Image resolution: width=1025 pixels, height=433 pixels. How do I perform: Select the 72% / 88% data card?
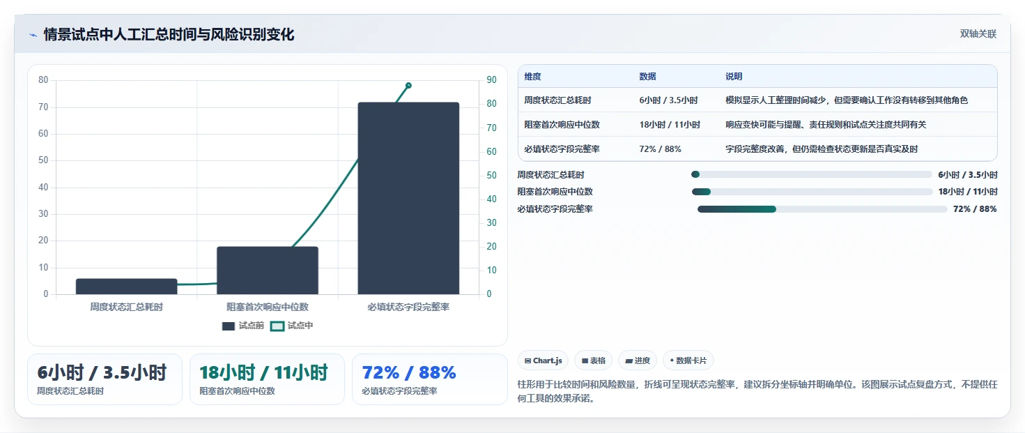[430, 379]
